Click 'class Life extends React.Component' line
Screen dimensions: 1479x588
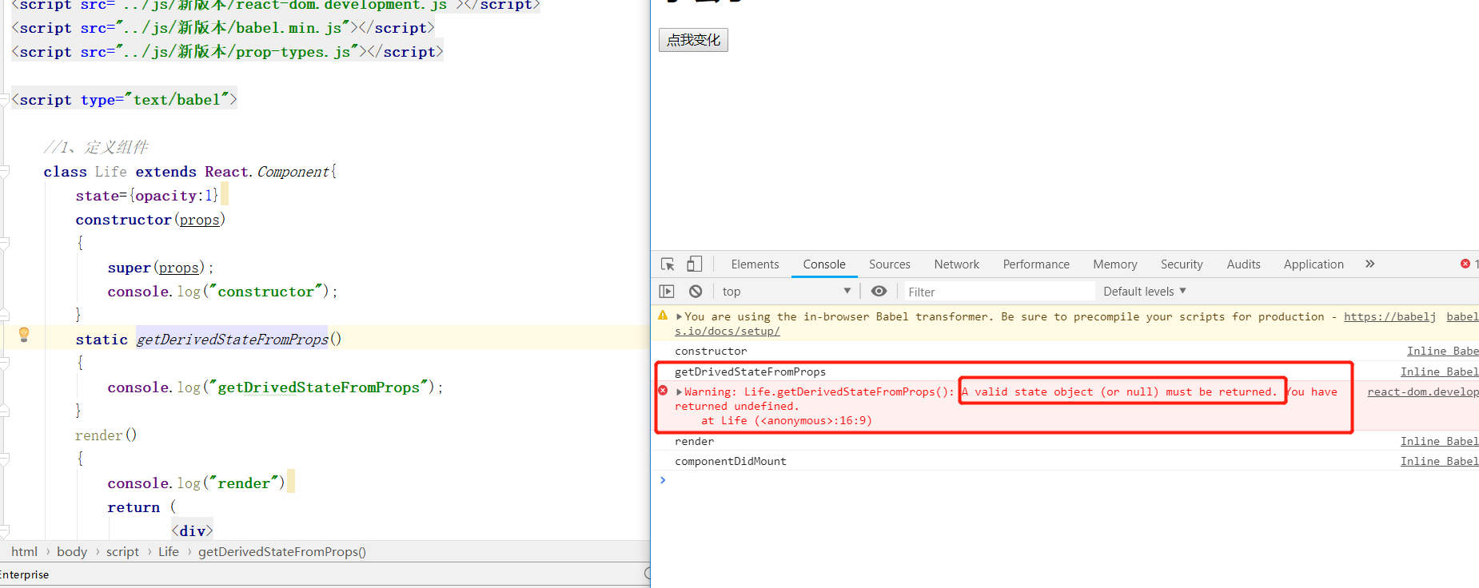pos(190,171)
